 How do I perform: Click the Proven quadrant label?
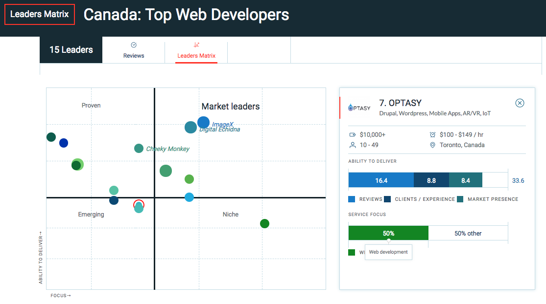[x=91, y=105]
